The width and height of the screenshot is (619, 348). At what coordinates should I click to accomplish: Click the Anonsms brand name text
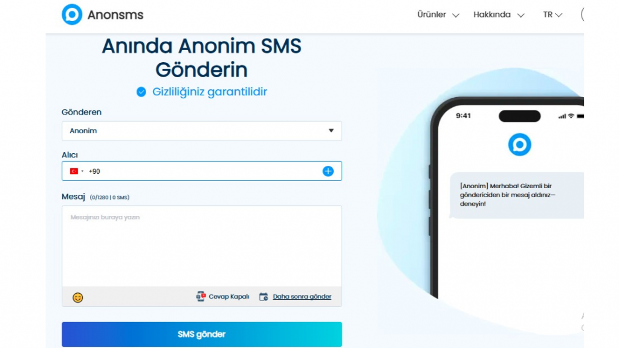pos(115,15)
